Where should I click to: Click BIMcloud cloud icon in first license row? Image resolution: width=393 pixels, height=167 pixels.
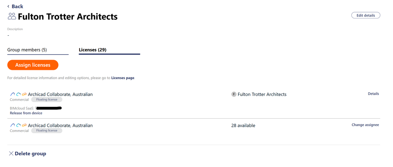pyautogui.click(x=18, y=94)
